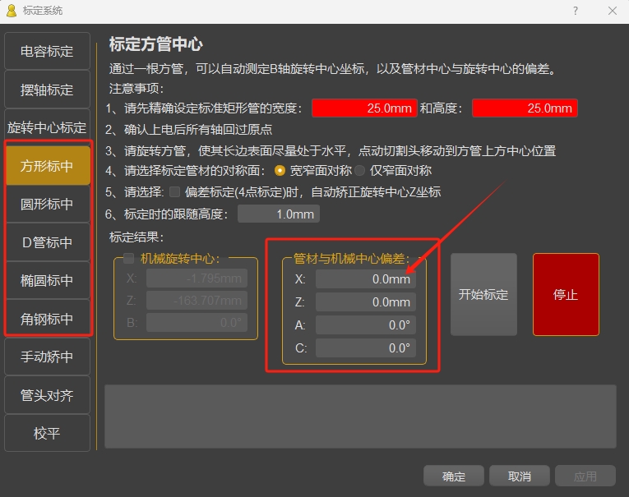
Task: Click the rectangular tube height field
Action: 525,108
